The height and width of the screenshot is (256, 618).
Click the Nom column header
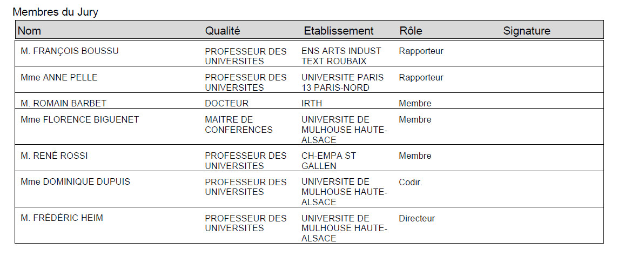coord(30,31)
